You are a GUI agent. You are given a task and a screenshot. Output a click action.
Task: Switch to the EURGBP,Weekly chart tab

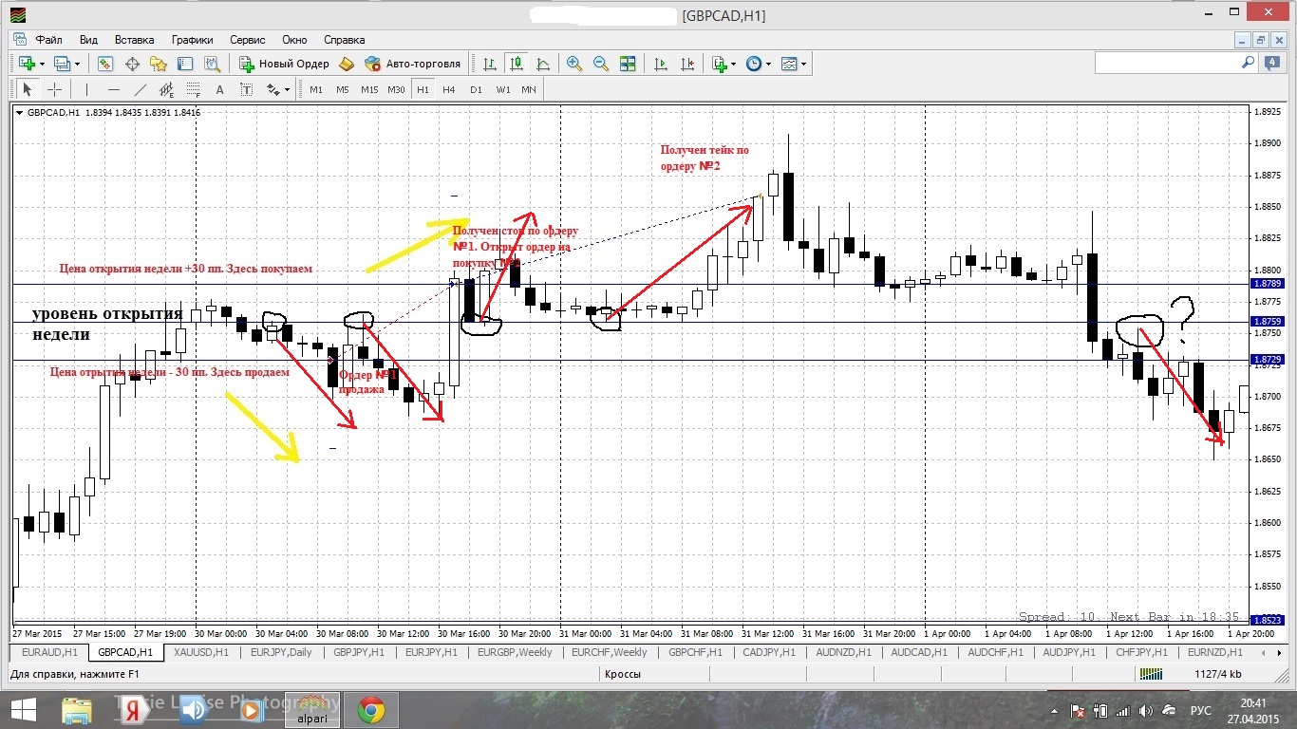click(515, 652)
